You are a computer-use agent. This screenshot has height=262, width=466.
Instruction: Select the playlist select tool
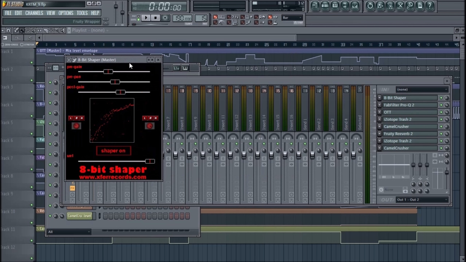point(51,30)
